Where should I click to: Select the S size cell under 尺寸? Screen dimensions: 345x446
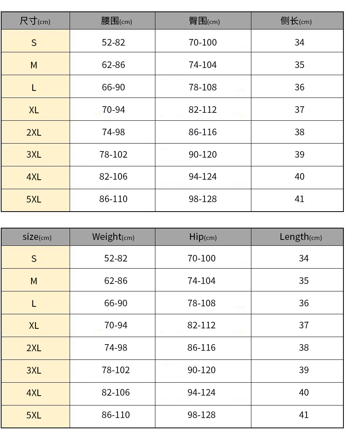[34, 42]
